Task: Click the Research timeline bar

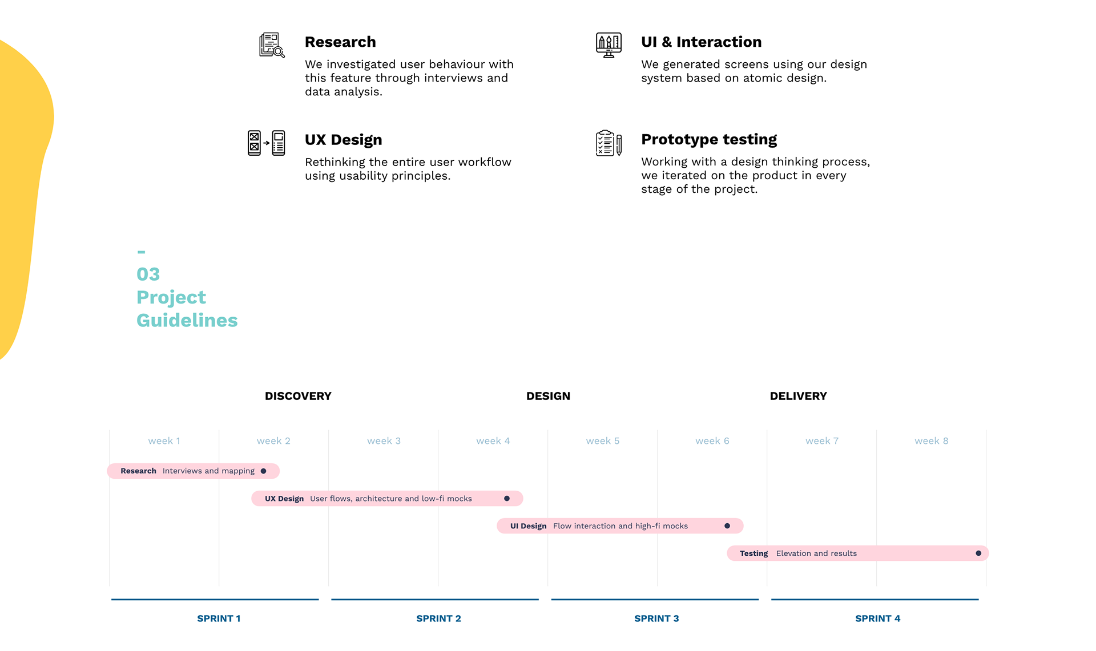Action: tap(193, 471)
